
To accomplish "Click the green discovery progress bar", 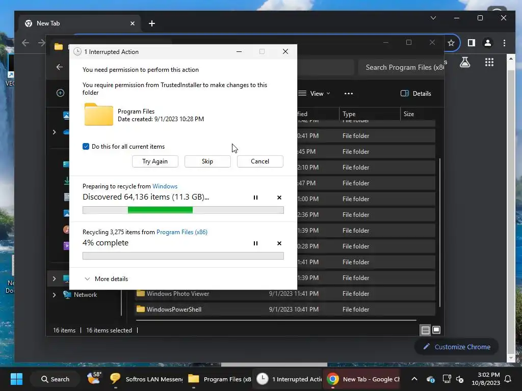I will click(x=183, y=210).
